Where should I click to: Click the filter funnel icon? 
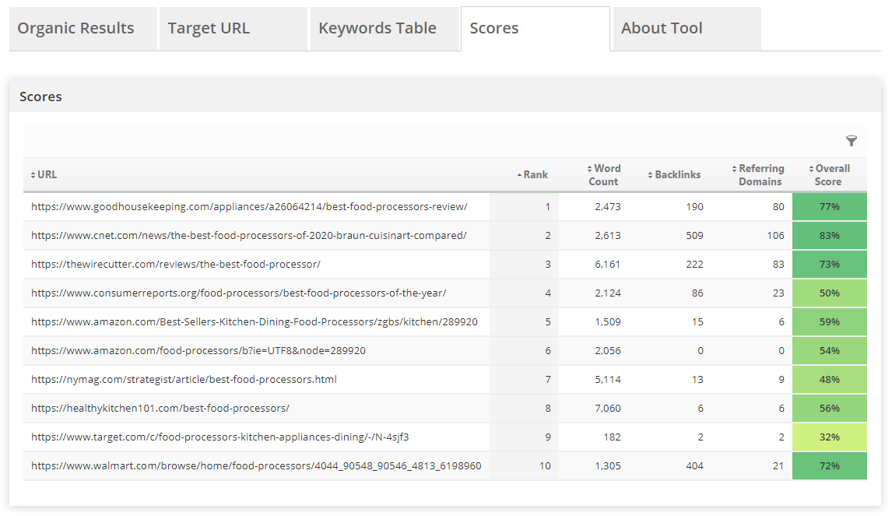[852, 141]
